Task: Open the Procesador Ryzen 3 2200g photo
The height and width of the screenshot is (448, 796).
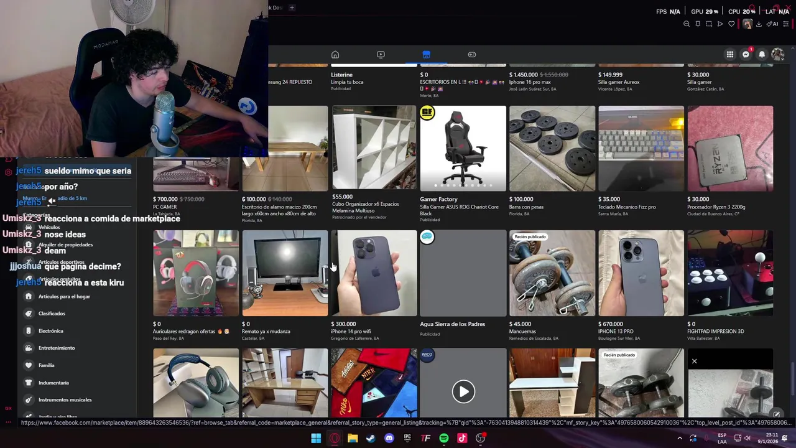Action: (731, 148)
